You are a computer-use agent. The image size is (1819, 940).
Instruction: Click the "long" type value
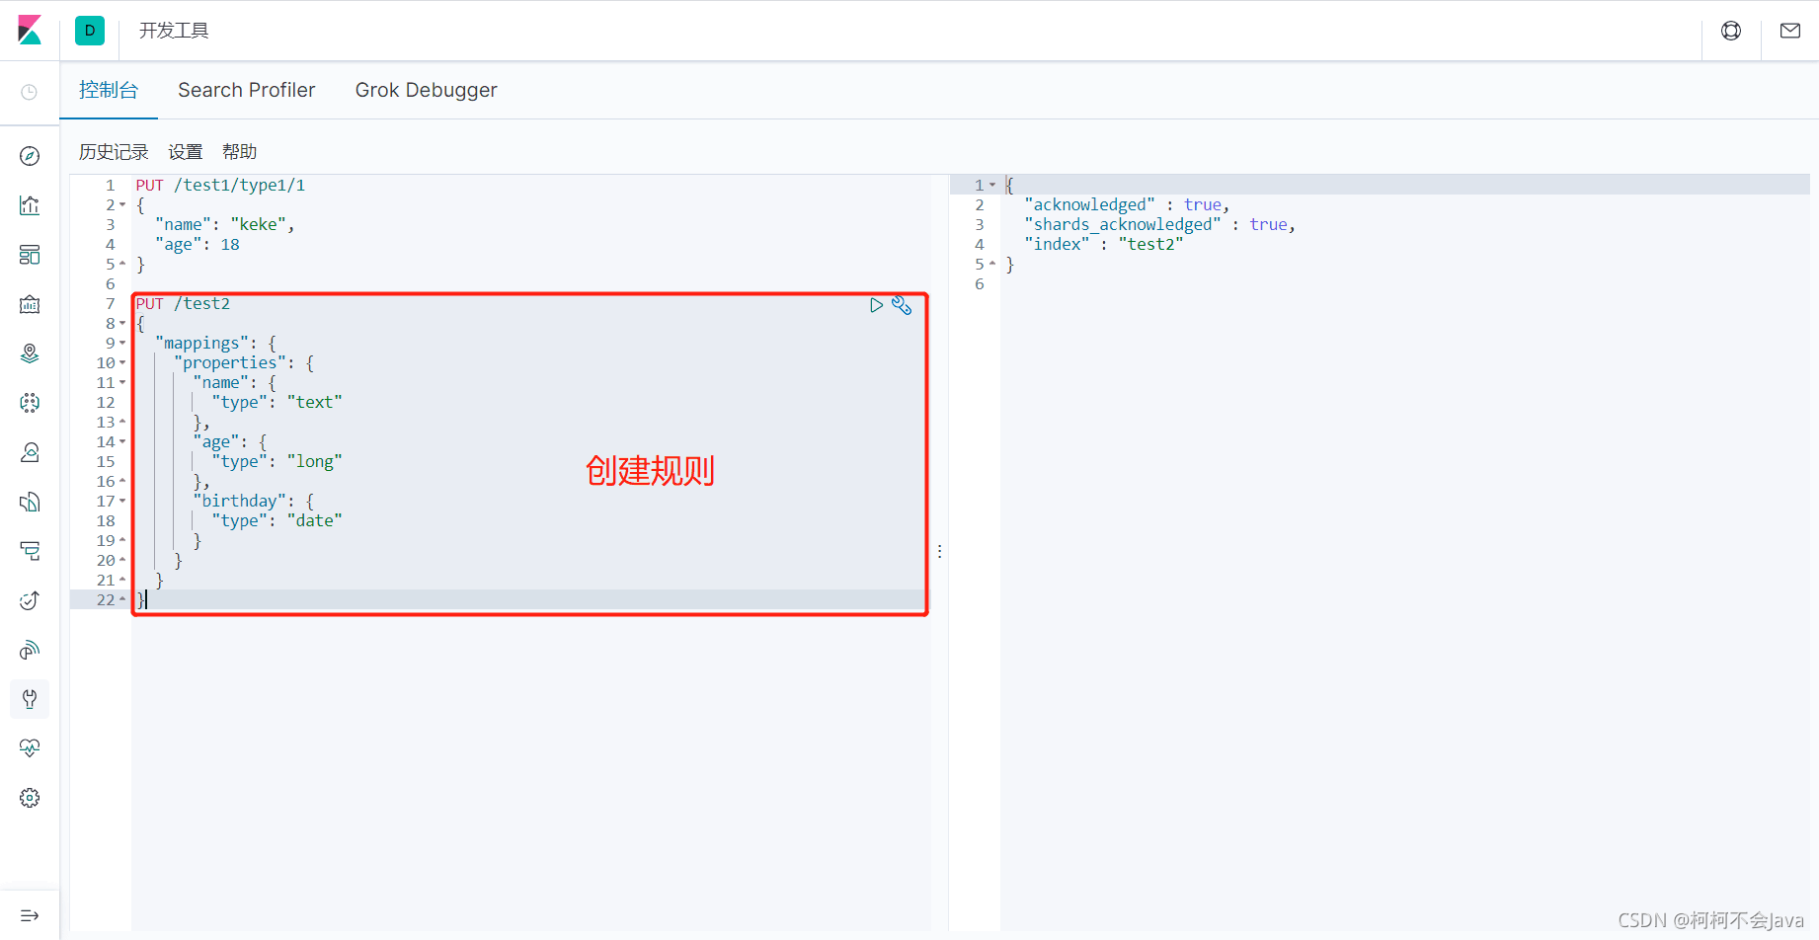(314, 462)
